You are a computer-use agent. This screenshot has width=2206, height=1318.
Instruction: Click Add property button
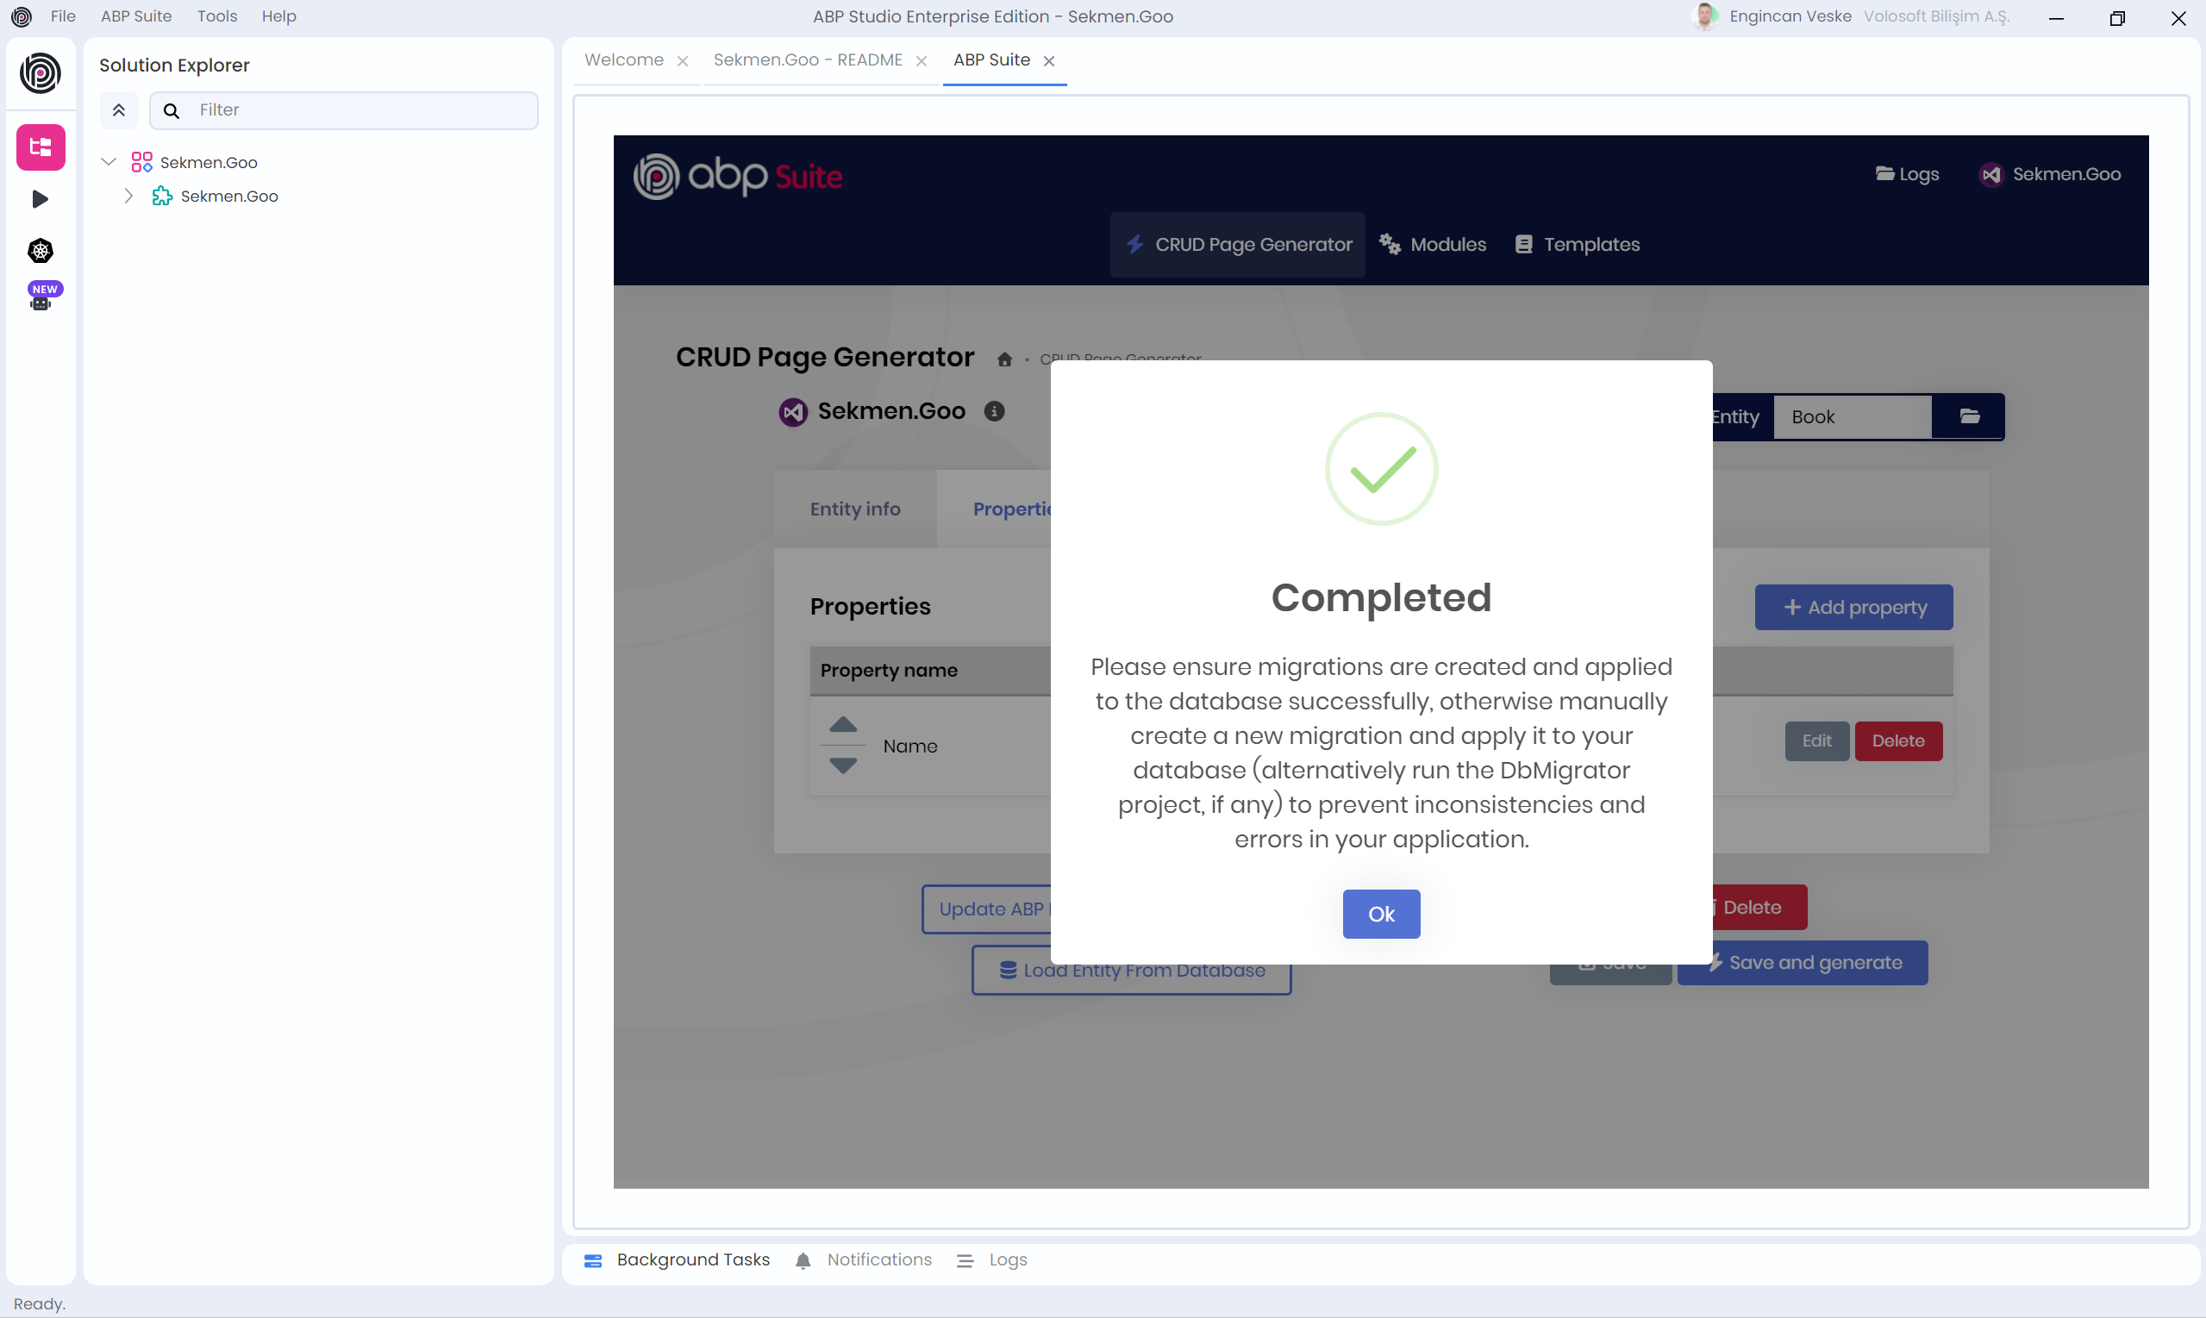(1853, 608)
